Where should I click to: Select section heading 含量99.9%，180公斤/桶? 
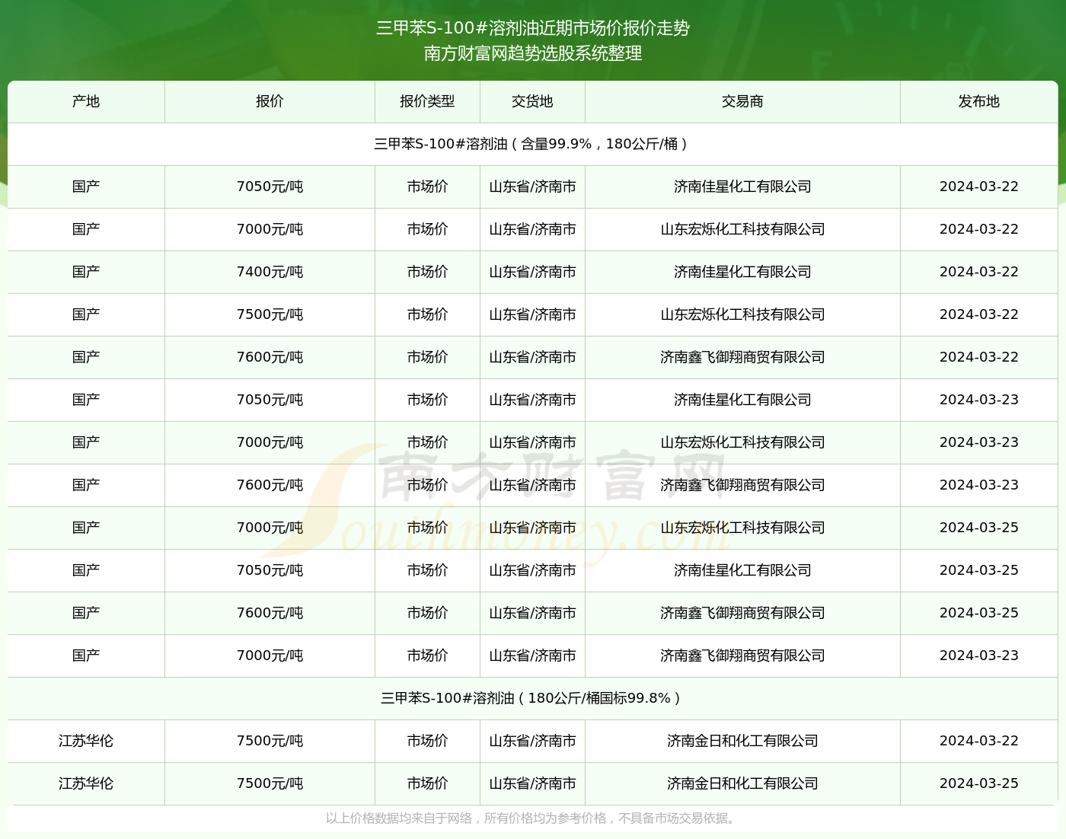tap(532, 144)
